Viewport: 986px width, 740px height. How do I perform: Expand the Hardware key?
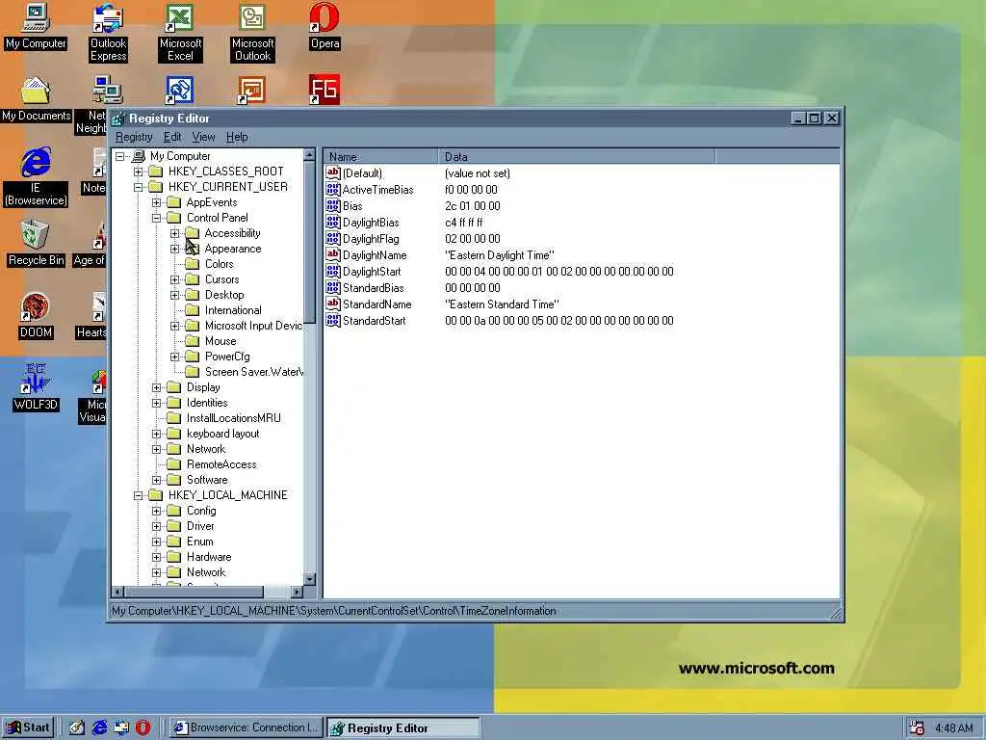pyautogui.click(x=157, y=557)
